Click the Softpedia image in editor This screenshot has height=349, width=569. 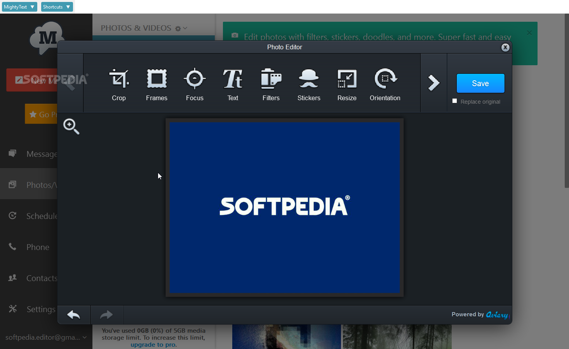pos(285,208)
